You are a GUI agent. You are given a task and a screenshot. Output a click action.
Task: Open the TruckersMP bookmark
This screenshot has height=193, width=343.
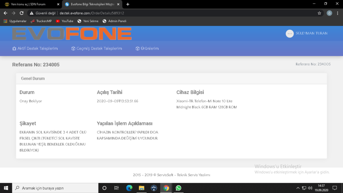[41, 21]
